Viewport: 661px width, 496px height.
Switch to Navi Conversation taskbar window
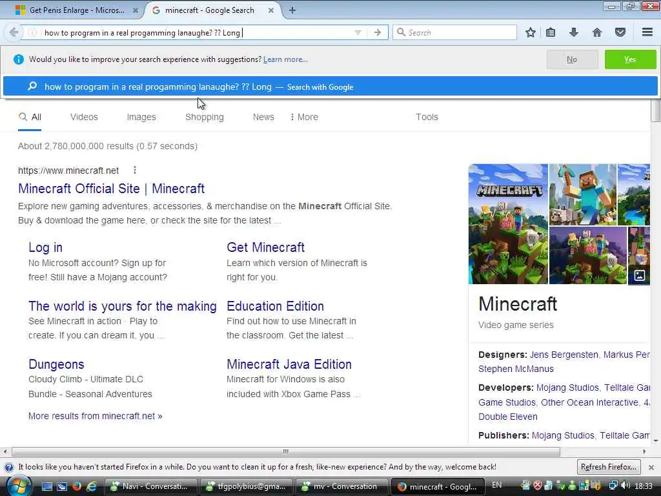pyautogui.click(x=150, y=486)
